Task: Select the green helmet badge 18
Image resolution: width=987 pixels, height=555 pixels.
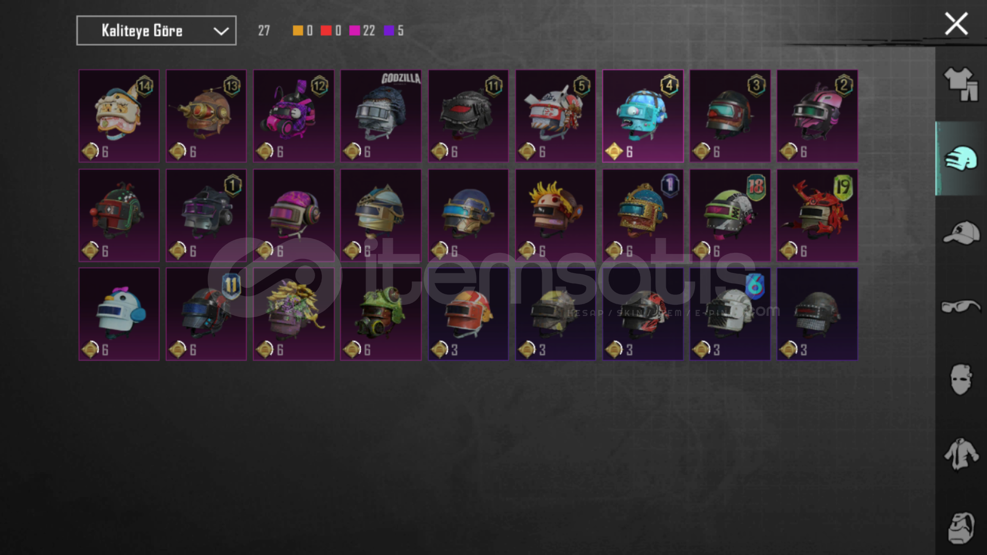Action: (x=730, y=215)
